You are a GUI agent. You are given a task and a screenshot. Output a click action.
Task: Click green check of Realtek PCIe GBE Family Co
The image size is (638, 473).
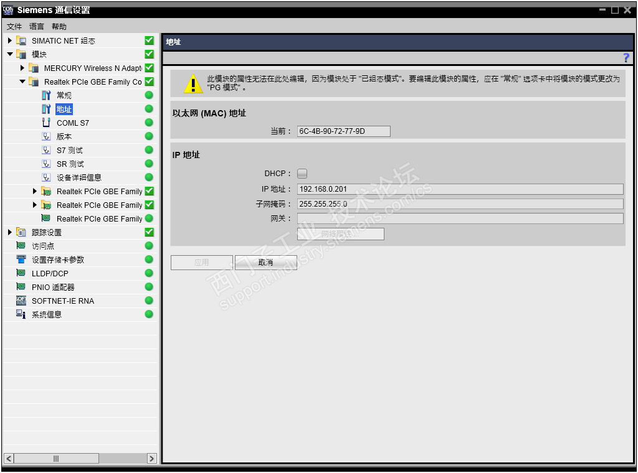150,82
